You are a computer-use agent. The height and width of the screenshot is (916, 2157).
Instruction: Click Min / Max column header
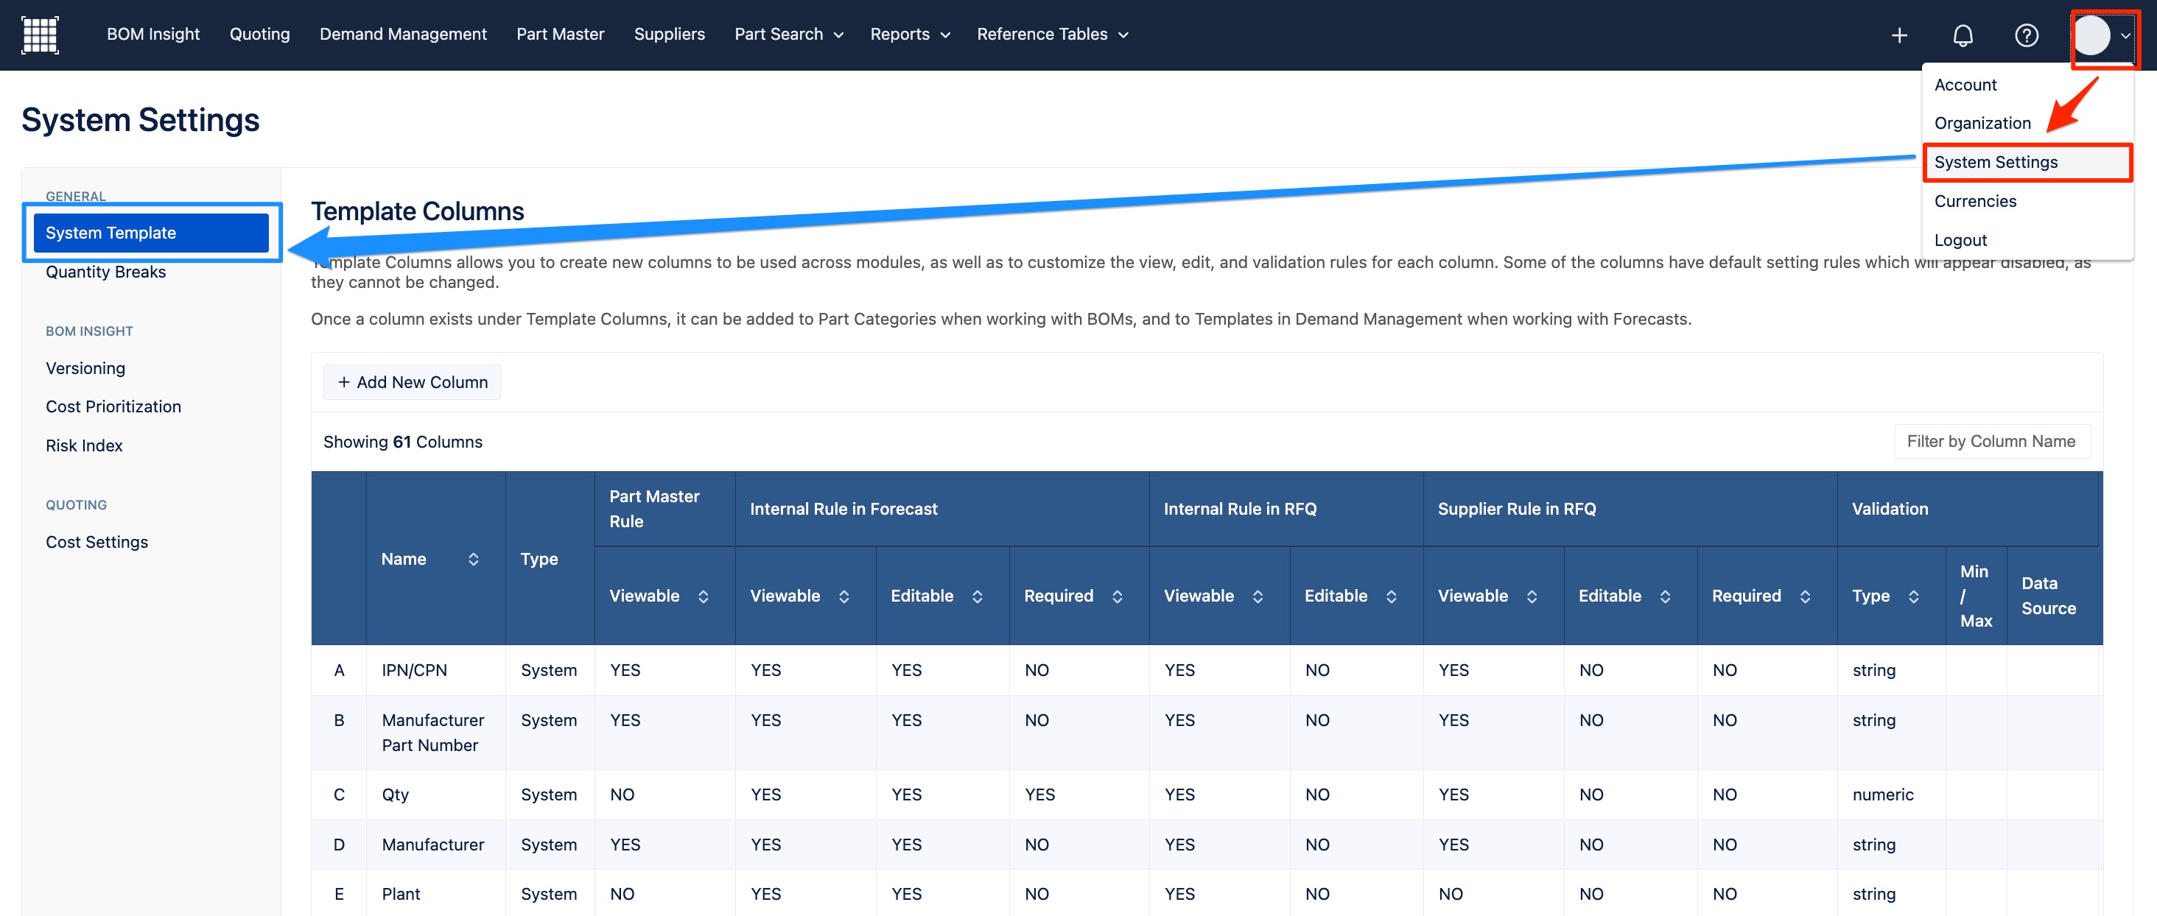click(1975, 596)
